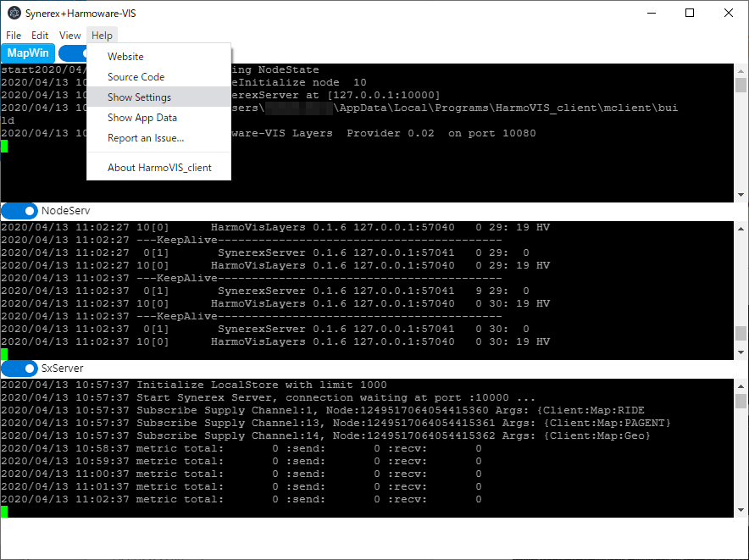
Task: Minimize the Synerex+Harmoware-VIS window
Action: pyautogui.click(x=651, y=13)
